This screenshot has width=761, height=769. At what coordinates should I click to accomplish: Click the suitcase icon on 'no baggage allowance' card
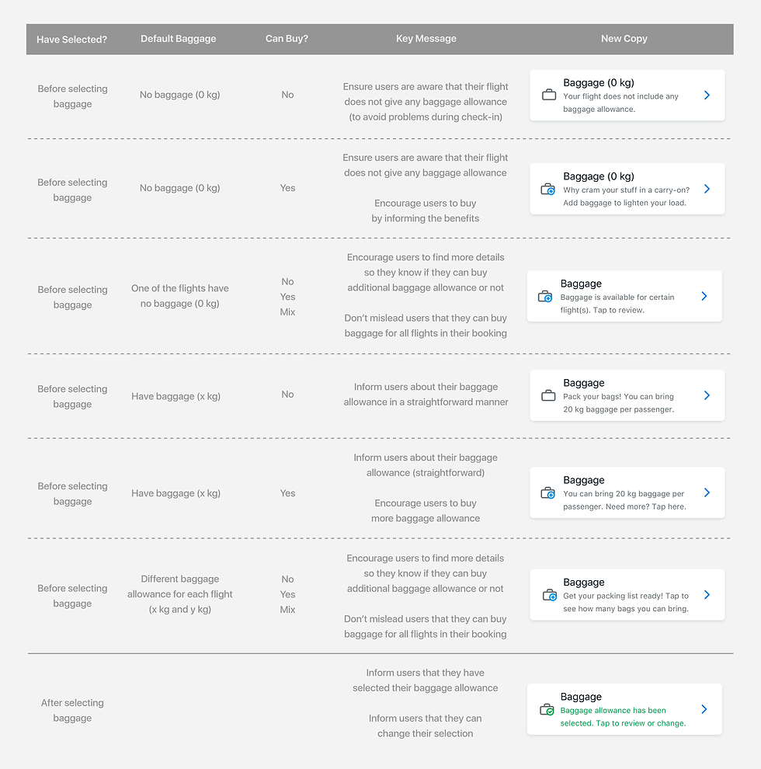tap(549, 95)
